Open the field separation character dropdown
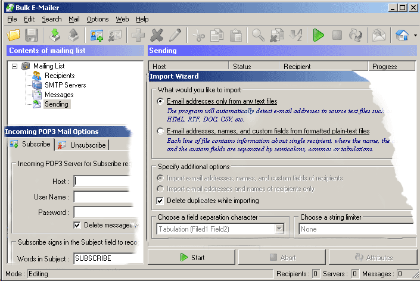 (x=279, y=229)
